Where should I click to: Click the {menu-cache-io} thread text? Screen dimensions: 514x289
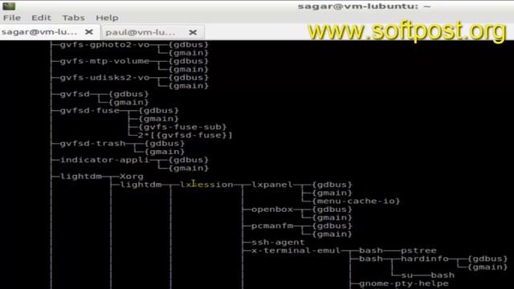[x=356, y=201]
